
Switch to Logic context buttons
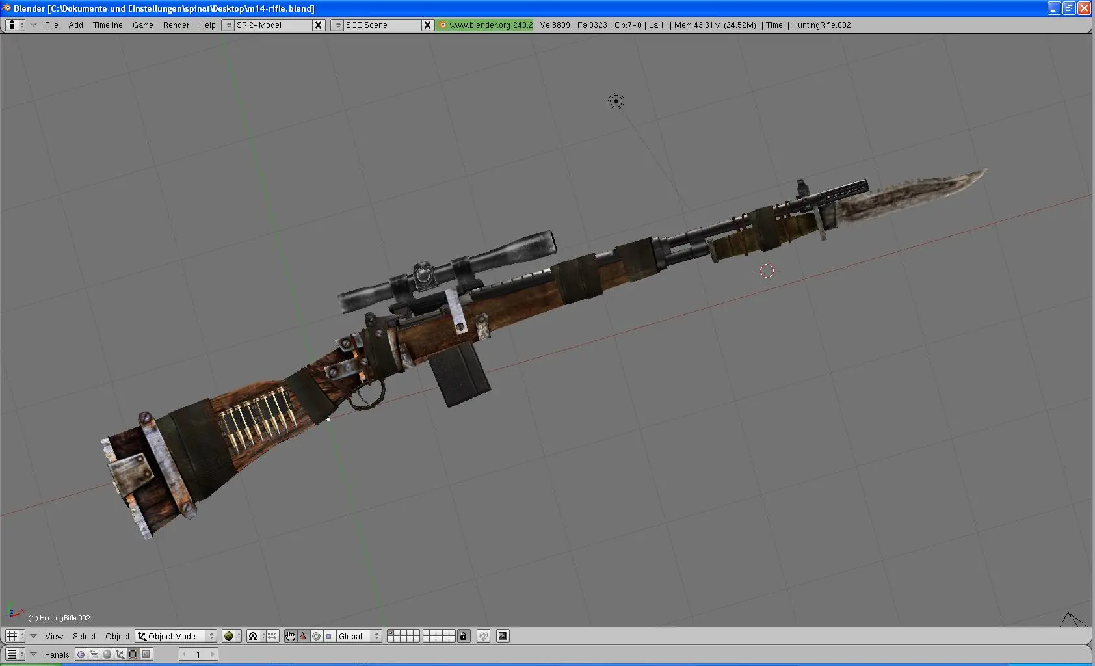point(81,654)
